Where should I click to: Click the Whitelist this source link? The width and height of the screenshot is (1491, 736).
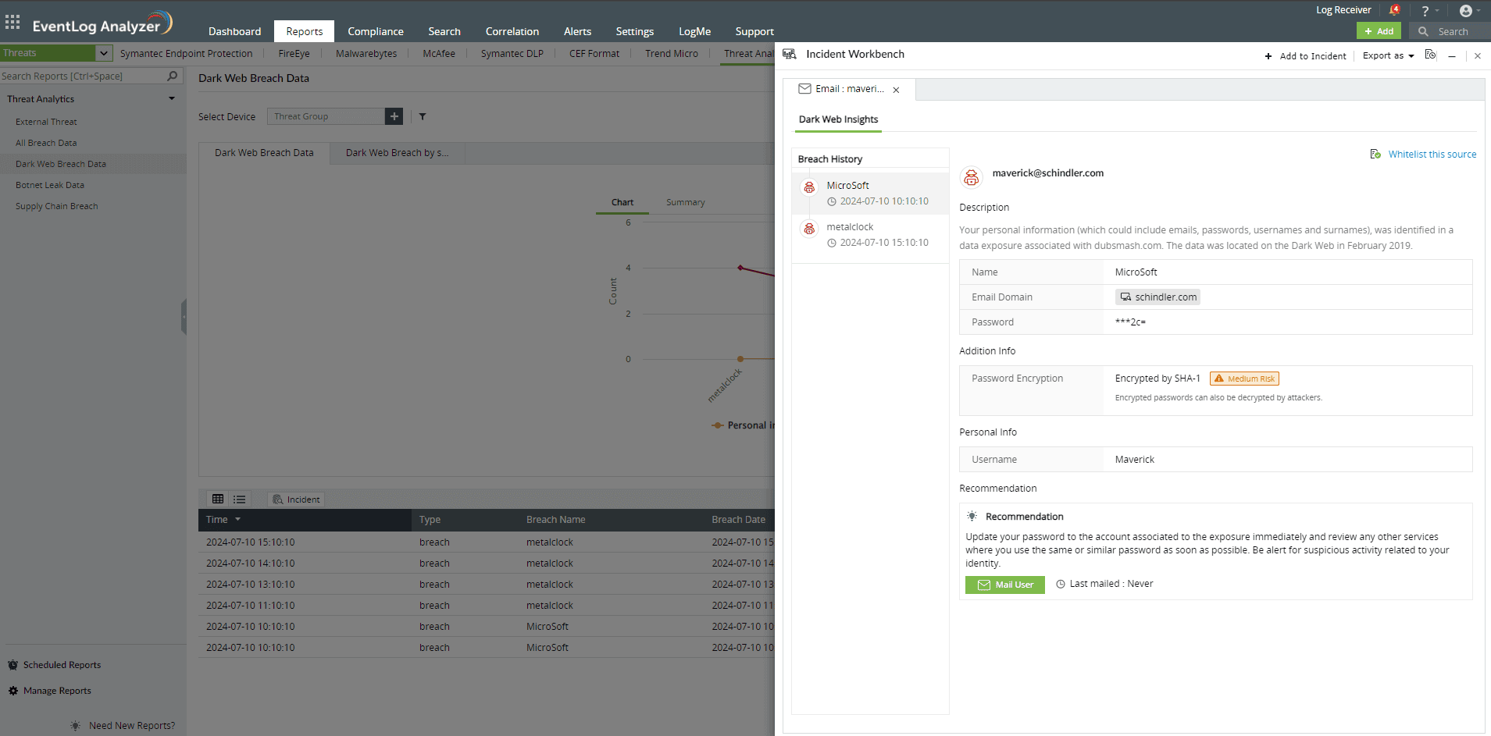coord(1432,154)
